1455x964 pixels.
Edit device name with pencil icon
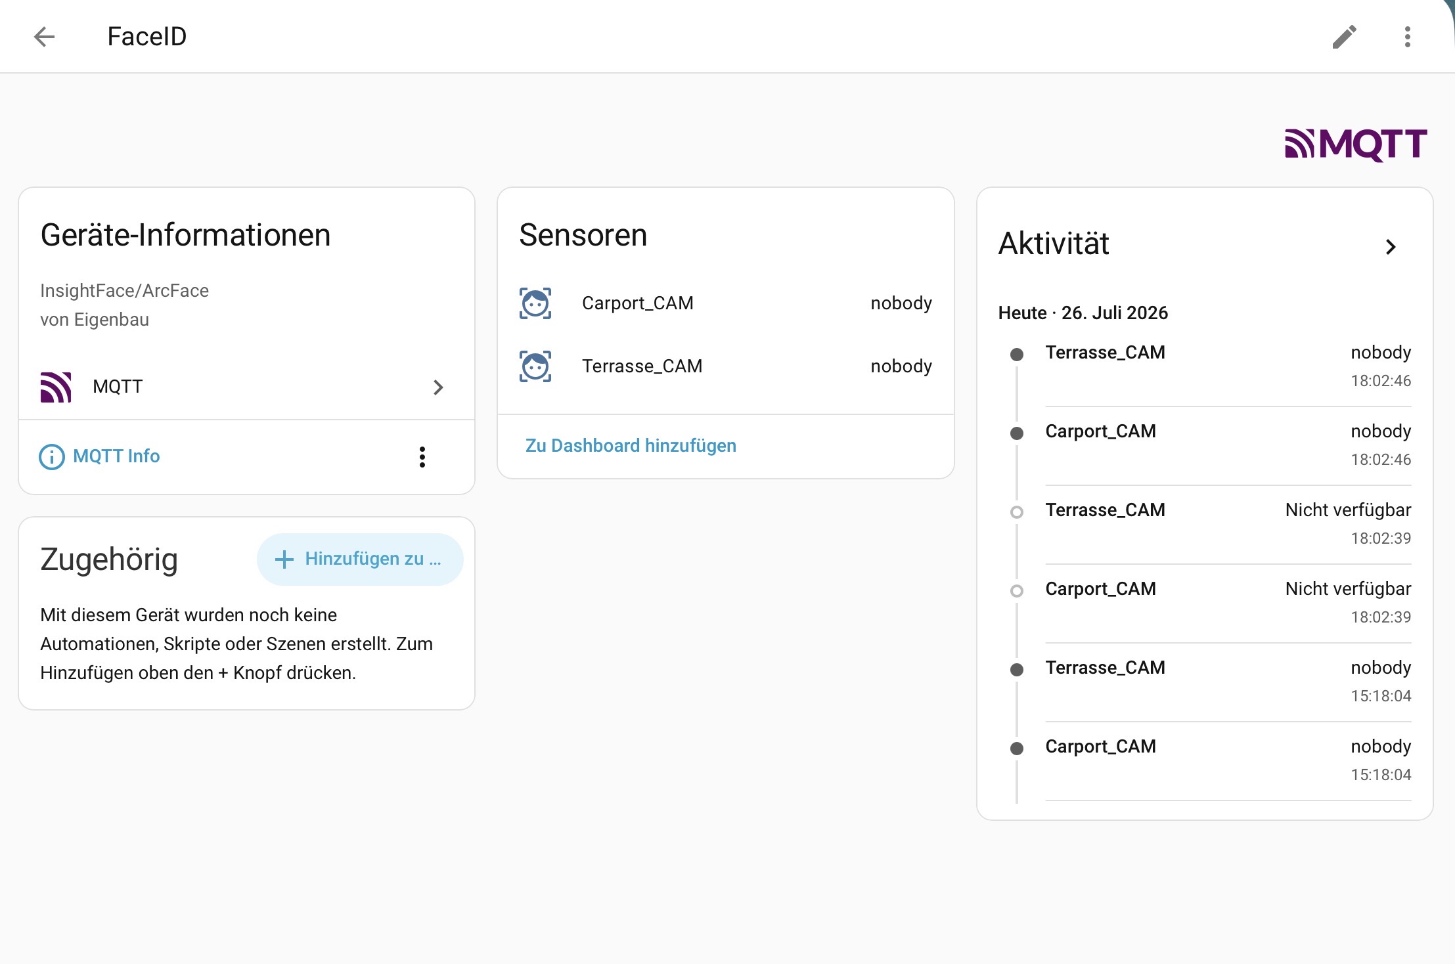(x=1344, y=37)
